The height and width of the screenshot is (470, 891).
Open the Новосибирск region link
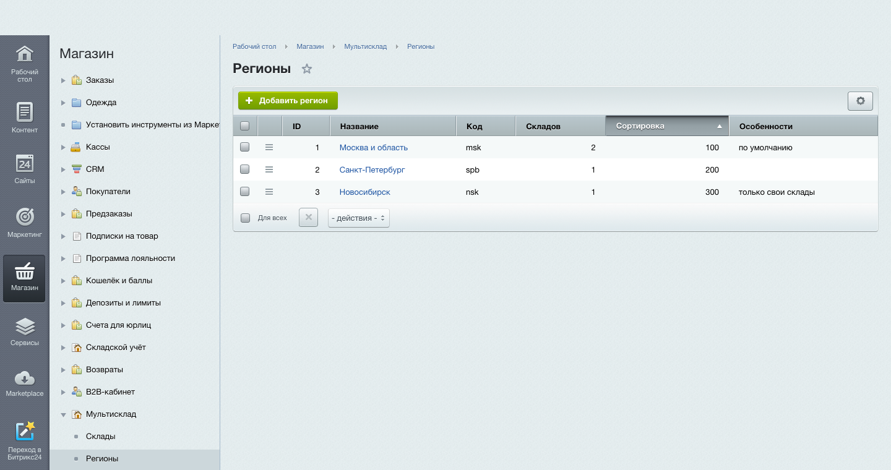coord(365,192)
